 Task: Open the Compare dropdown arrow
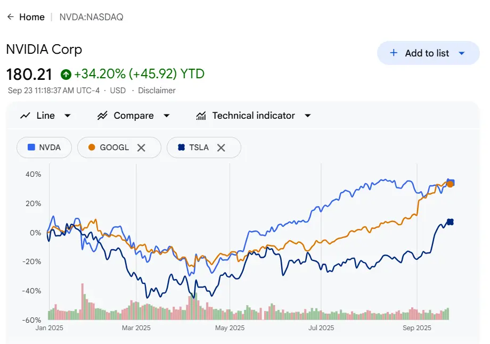click(167, 116)
